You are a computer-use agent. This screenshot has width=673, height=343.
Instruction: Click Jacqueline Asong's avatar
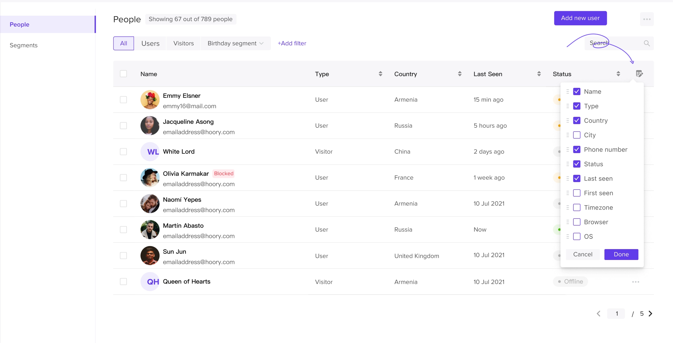(x=150, y=126)
